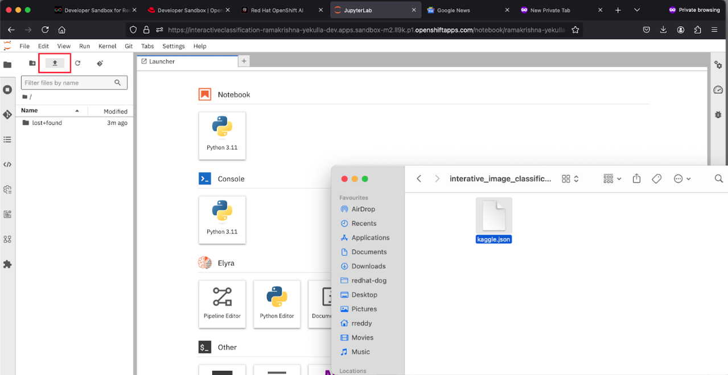This screenshot has height=375, width=728.
Task: Select Downloads in Finder sidebar
Action: pyautogui.click(x=368, y=266)
